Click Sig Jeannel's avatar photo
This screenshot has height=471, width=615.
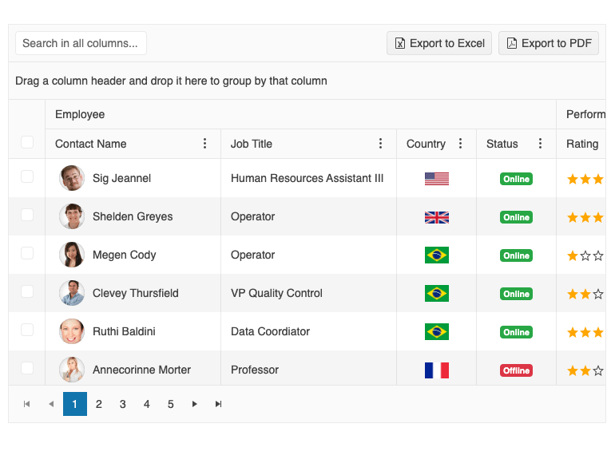(72, 178)
